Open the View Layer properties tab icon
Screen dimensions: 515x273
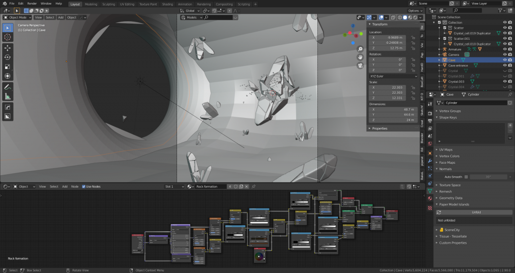(430, 128)
